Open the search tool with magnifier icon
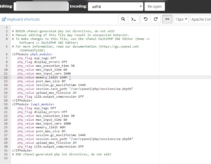Screen dimensions: 211x164 tap(123, 19)
